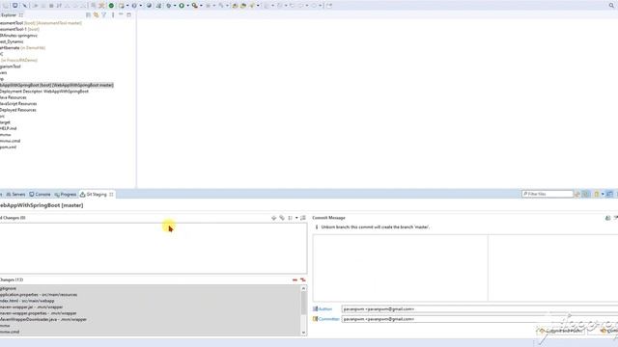
Task: Click into the Author email field
Action: 480,309
